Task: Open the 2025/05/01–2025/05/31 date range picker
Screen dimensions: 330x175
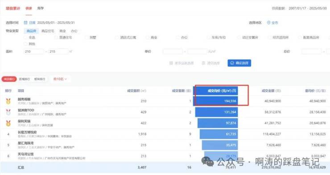Action: click(56, 23)
